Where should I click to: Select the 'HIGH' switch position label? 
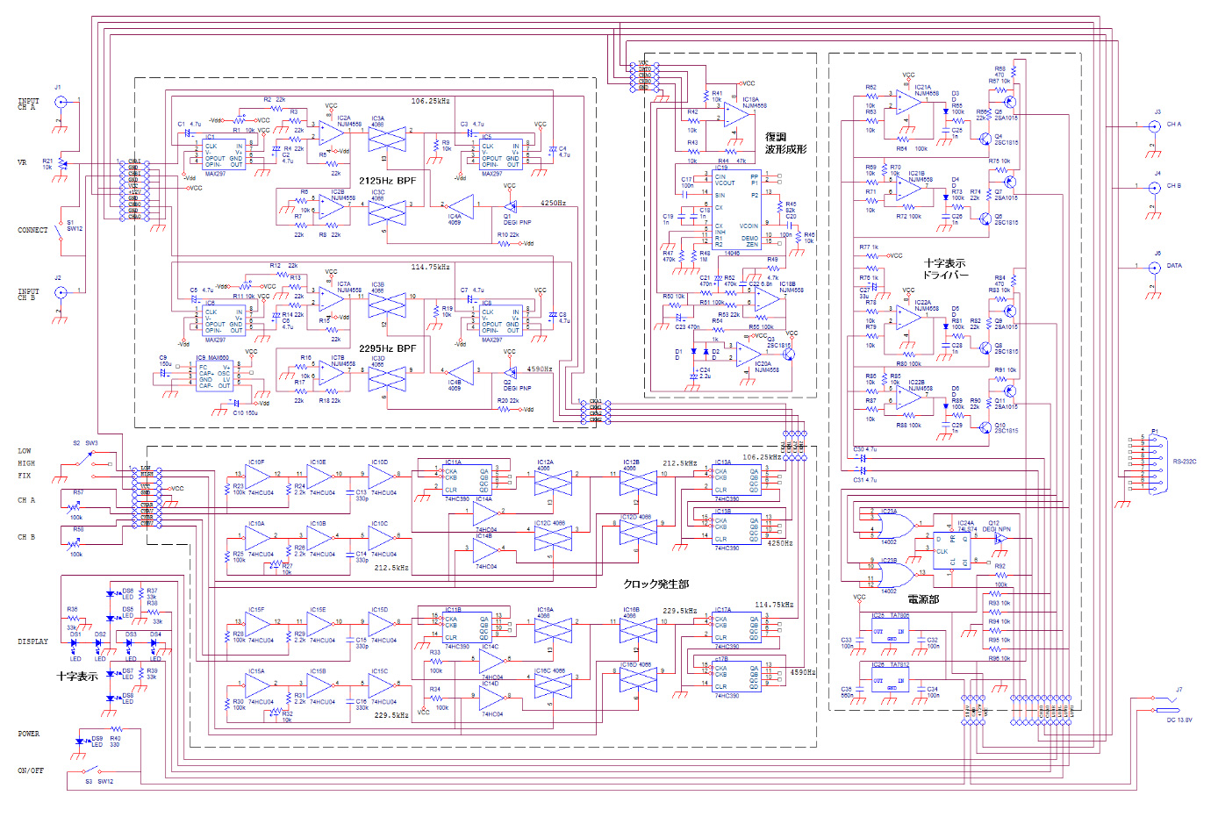(27, 463)
